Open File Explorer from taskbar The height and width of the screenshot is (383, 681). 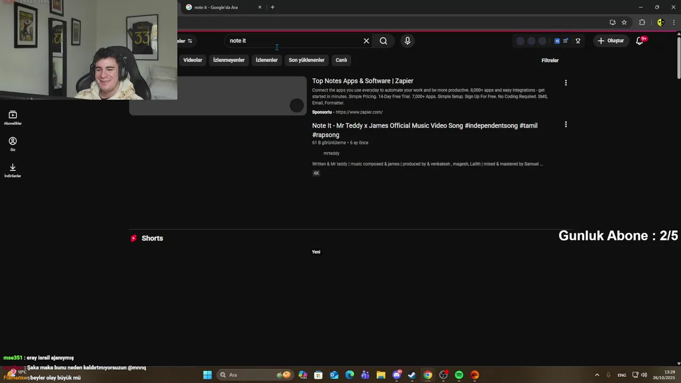point(381,375)
